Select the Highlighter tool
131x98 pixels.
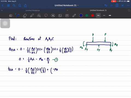32,16
